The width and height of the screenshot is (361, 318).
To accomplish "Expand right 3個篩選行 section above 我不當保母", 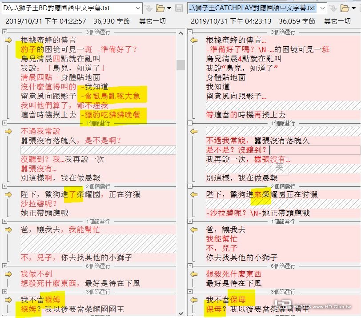I will [190, 291].
